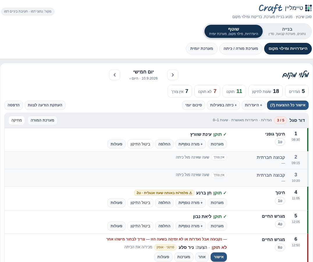Click מחיקה in the דור סגל header
Screen dimensions: 313x262
pyautogui.click(x=17, y=120)
